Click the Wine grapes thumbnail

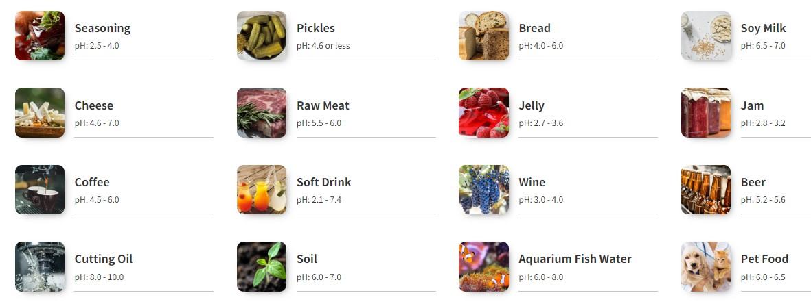(483, 190)
